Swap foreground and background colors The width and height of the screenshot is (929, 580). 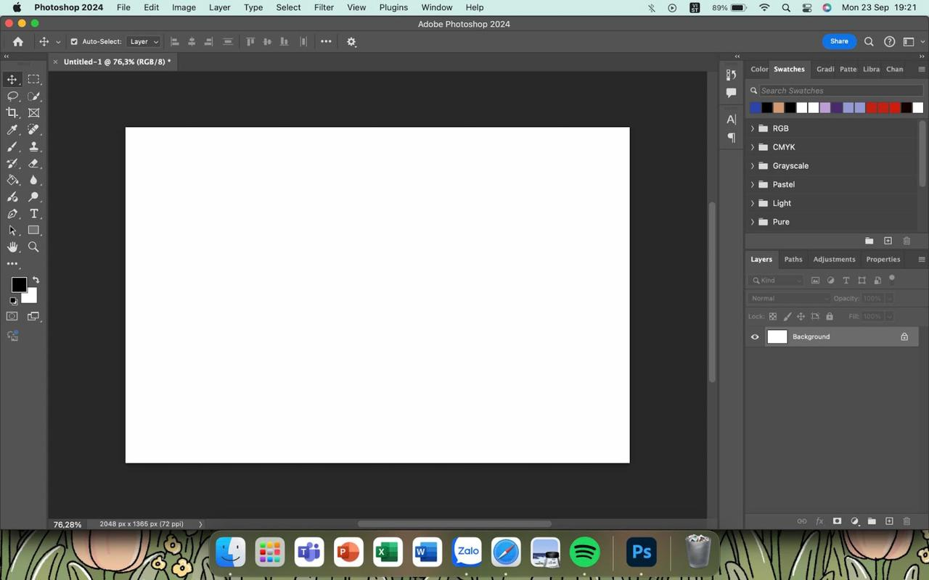[x=36, y=280]
